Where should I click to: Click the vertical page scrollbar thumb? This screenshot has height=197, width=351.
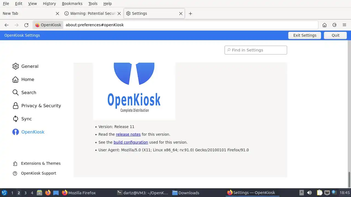pos(349,179)
